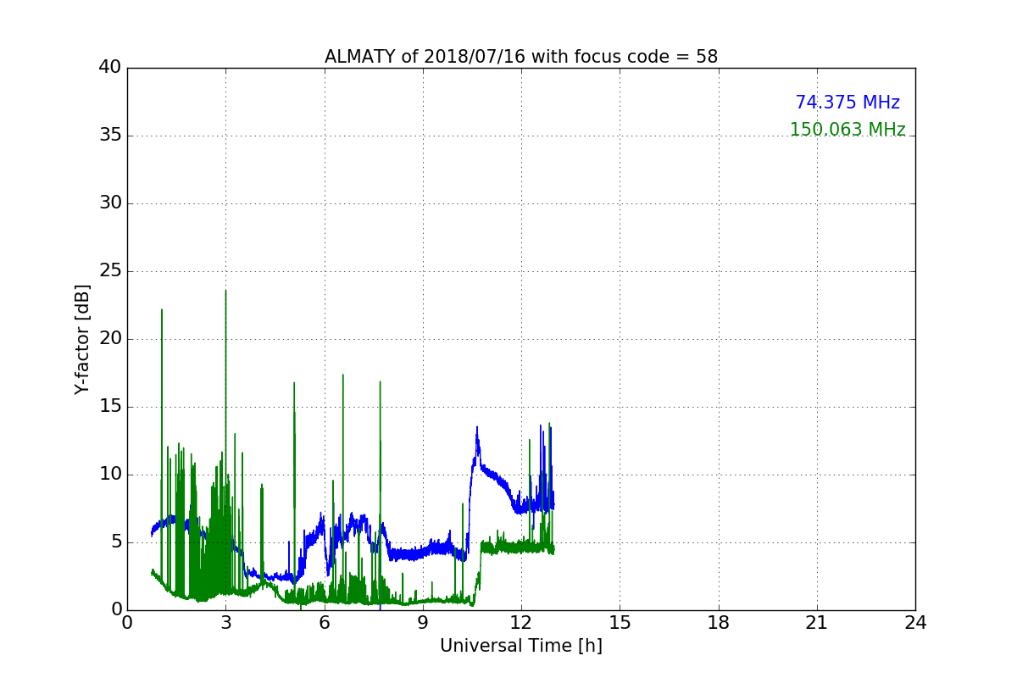Image resolution: width=1017 pixels, height=678 pixels.
Task: Click the x-axis tick label '18'
Action: click(x=719, y=623)
